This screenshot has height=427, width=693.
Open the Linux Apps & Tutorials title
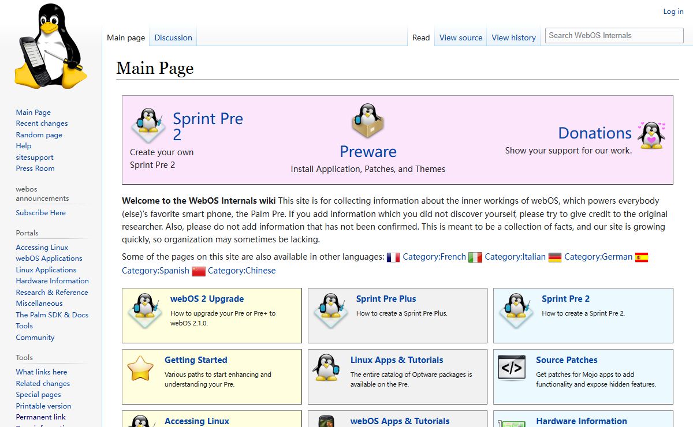click(397, 360)
